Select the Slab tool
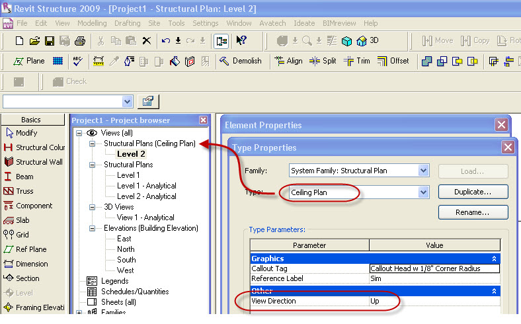The image size is (521, 324). tap(17, 220)
